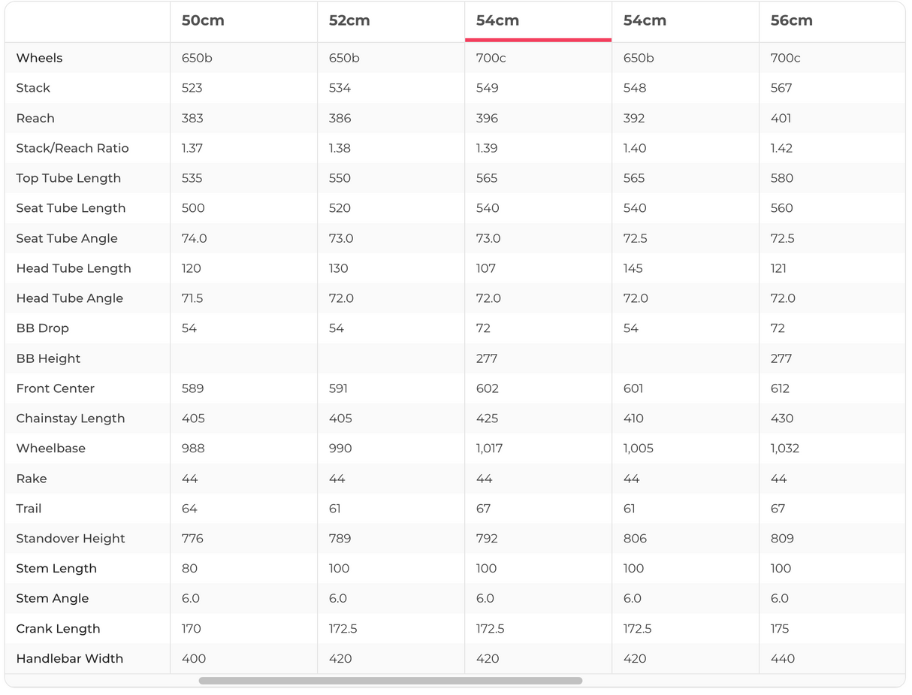
Task: Click the 74.0 seat tube angle value
Action: pos(194,238)
